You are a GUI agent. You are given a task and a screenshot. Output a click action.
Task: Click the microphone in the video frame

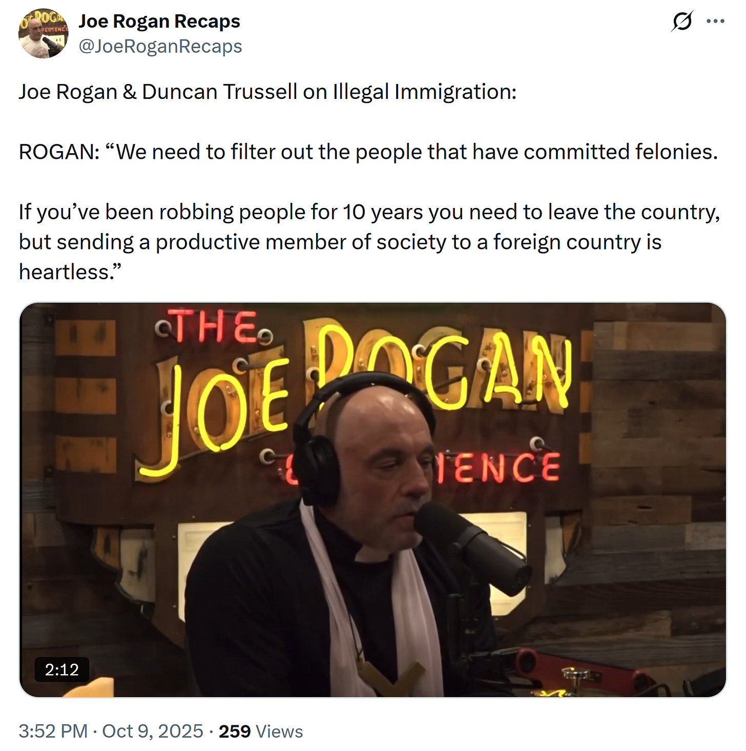click(471, 548)
